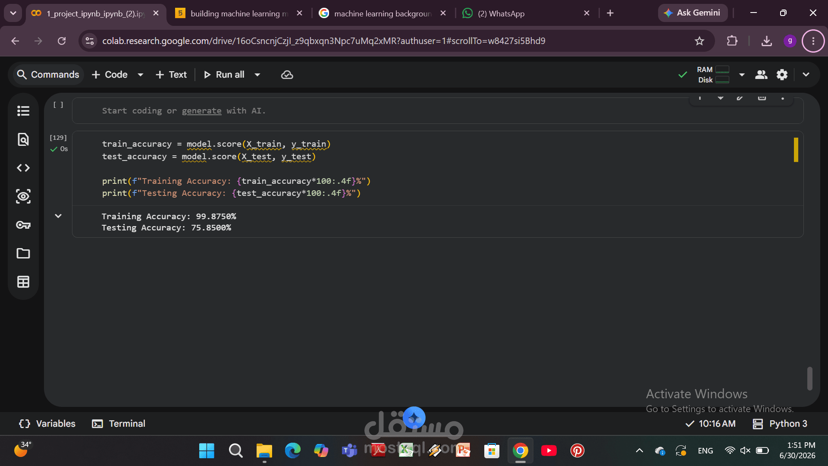Click the address bar URL
The height and width of the screenshot is (466, 828).
[323, 41]
